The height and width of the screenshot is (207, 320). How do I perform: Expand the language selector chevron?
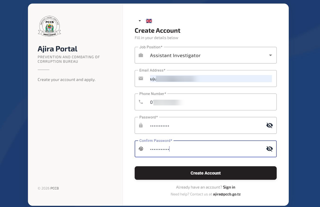click(x=139, y=21)
